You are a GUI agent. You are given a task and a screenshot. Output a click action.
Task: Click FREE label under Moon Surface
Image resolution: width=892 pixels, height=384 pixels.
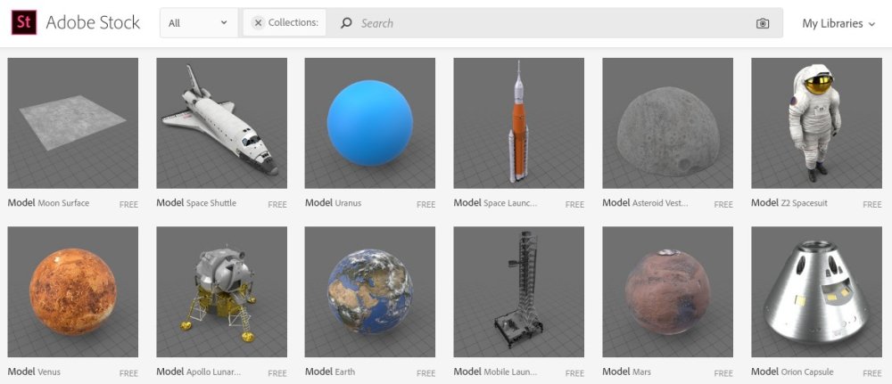coord(128,205)
